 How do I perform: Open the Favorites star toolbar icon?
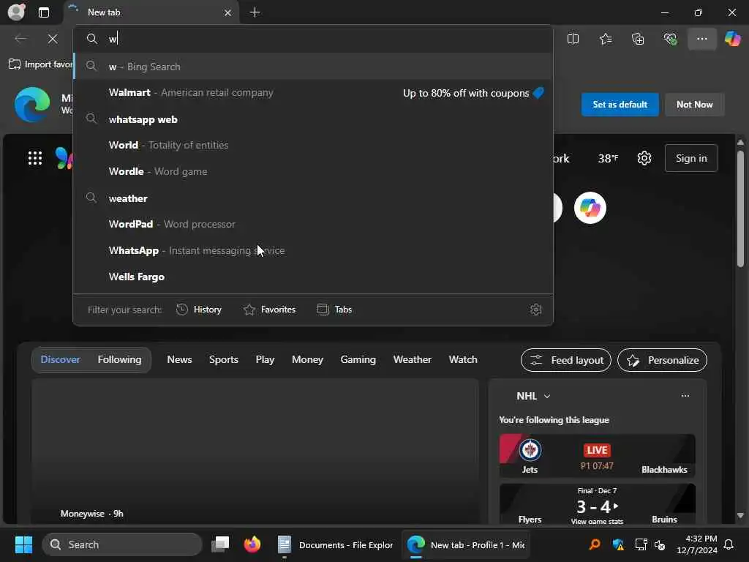click(605, 39)
